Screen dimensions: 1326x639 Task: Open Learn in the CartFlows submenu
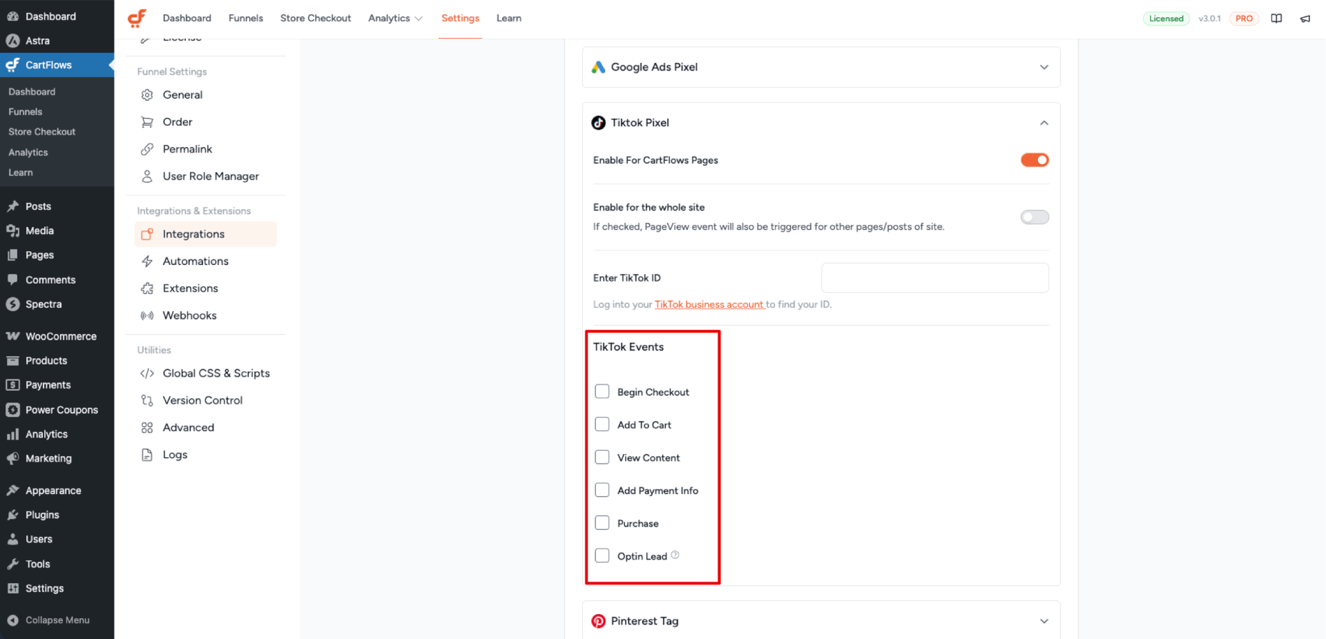pyautogui.click(x=21, y=173)
